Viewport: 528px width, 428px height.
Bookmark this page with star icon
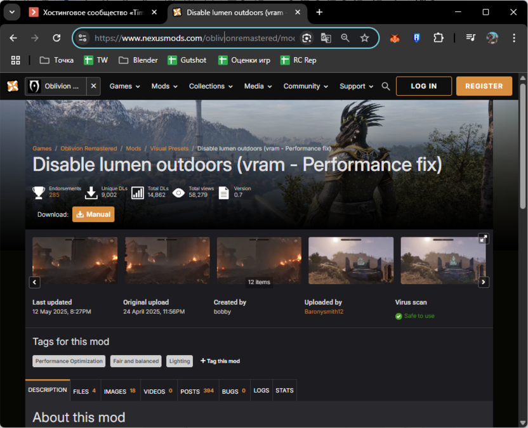[x=365, y=38]
